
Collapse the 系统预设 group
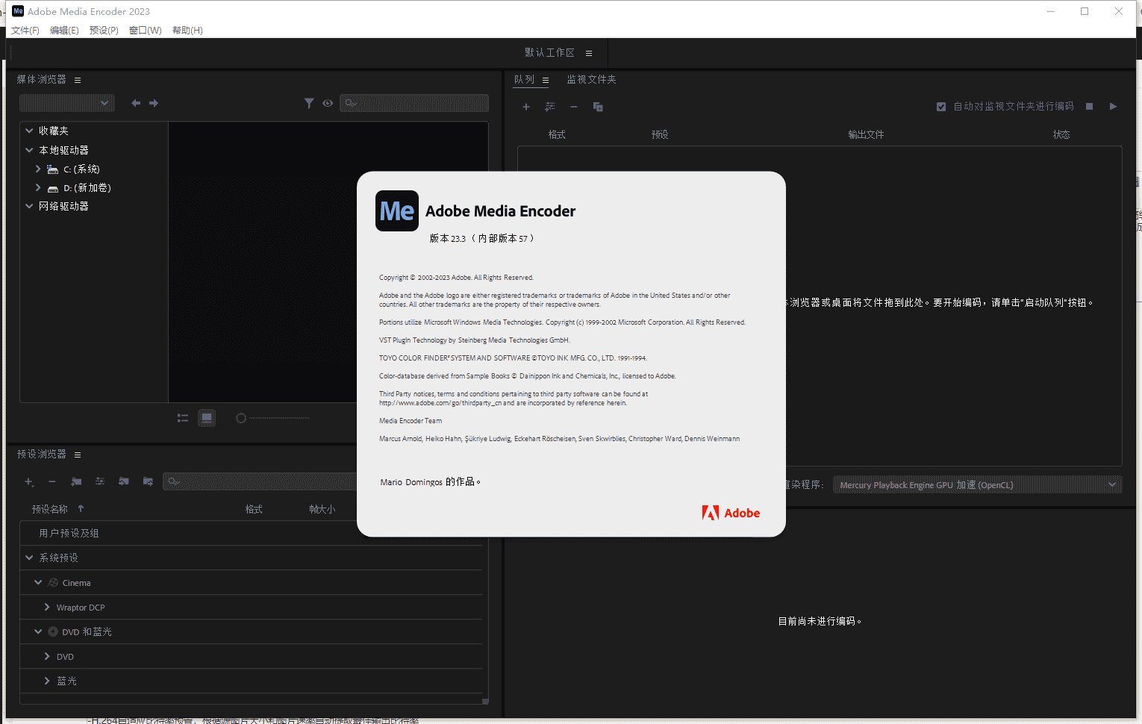coord(29,558)
